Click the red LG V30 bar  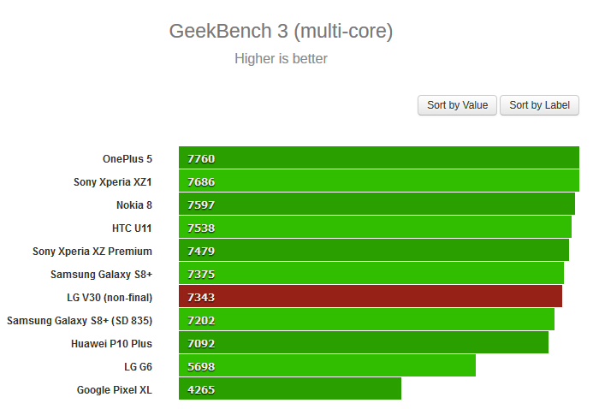coord(371,297)
